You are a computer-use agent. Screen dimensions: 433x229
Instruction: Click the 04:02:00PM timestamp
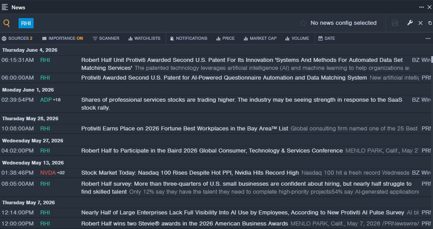click(17, 151)
